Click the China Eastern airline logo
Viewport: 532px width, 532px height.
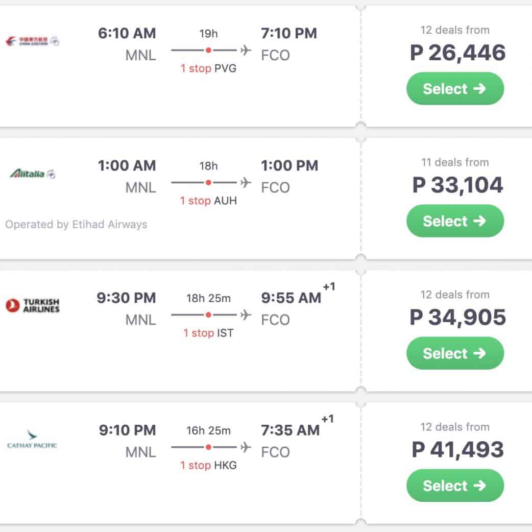click(x=32, y=41)
